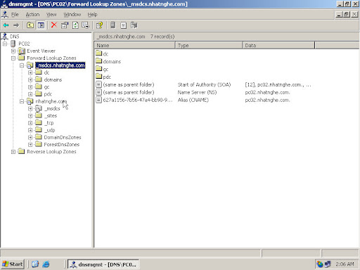This screenshot has width=360, height=270.
Task: Click the dnsmgmt icon in the title bar
Action: click(4, 4)
